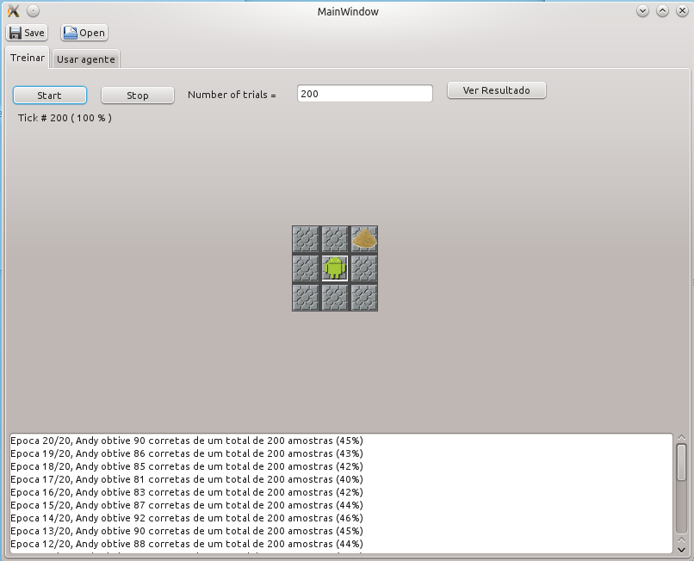Click the log panel scrollbar handle
Viewport: 694px width, 561px height.
click(682, 463)
